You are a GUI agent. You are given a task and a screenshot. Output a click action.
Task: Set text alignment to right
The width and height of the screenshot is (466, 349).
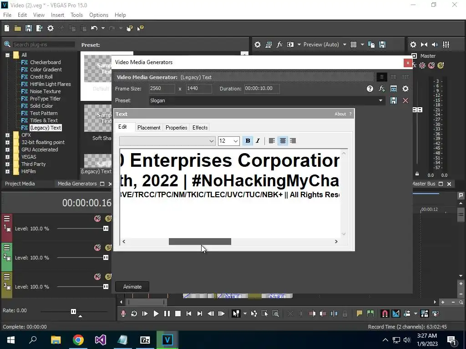pos(293,141)
